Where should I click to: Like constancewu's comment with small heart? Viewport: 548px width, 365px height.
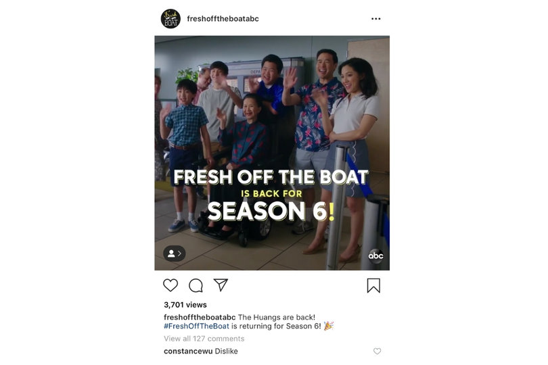click(377, 351)
